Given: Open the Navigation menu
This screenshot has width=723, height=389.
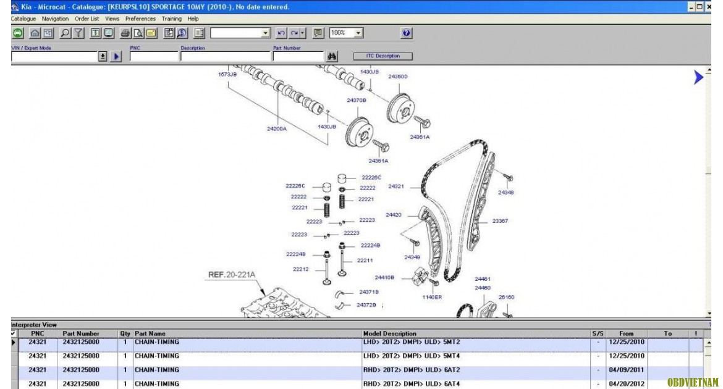Looking at the screenshot, I should click(55, 19).
